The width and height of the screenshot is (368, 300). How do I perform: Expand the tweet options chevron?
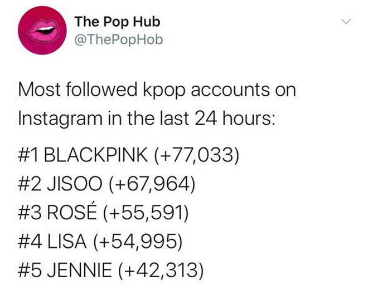(x=346, y=22)
